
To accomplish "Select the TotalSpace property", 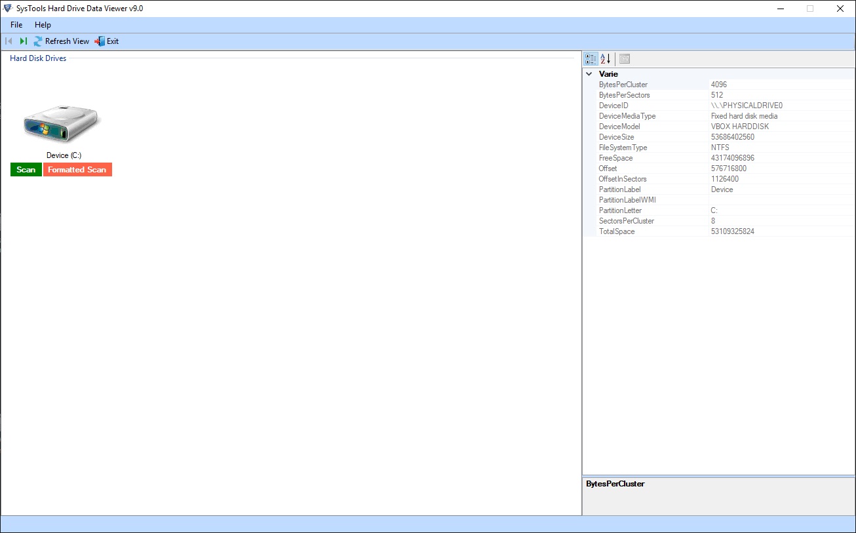I will click(x=617, y=231).
